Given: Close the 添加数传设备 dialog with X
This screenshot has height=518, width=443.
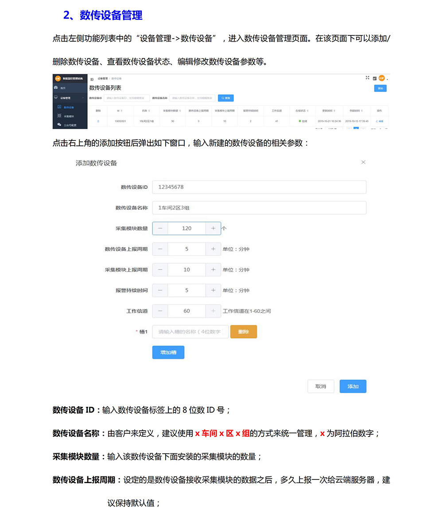Looking at the screenshot, I should tap(363, 162).
